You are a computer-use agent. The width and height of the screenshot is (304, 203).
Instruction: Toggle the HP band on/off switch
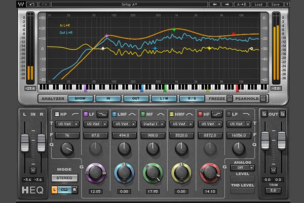[57, 114]
